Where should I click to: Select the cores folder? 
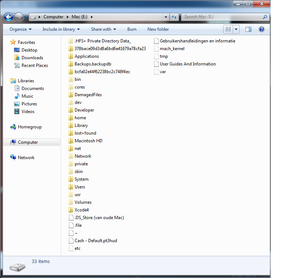coord(77,87)
